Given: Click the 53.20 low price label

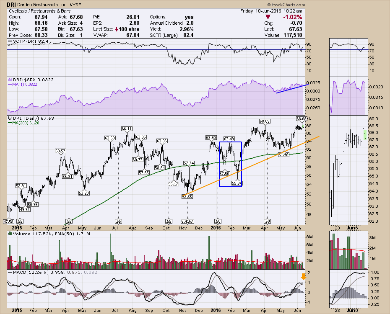Looking at the screenshot, I should 84,193.
